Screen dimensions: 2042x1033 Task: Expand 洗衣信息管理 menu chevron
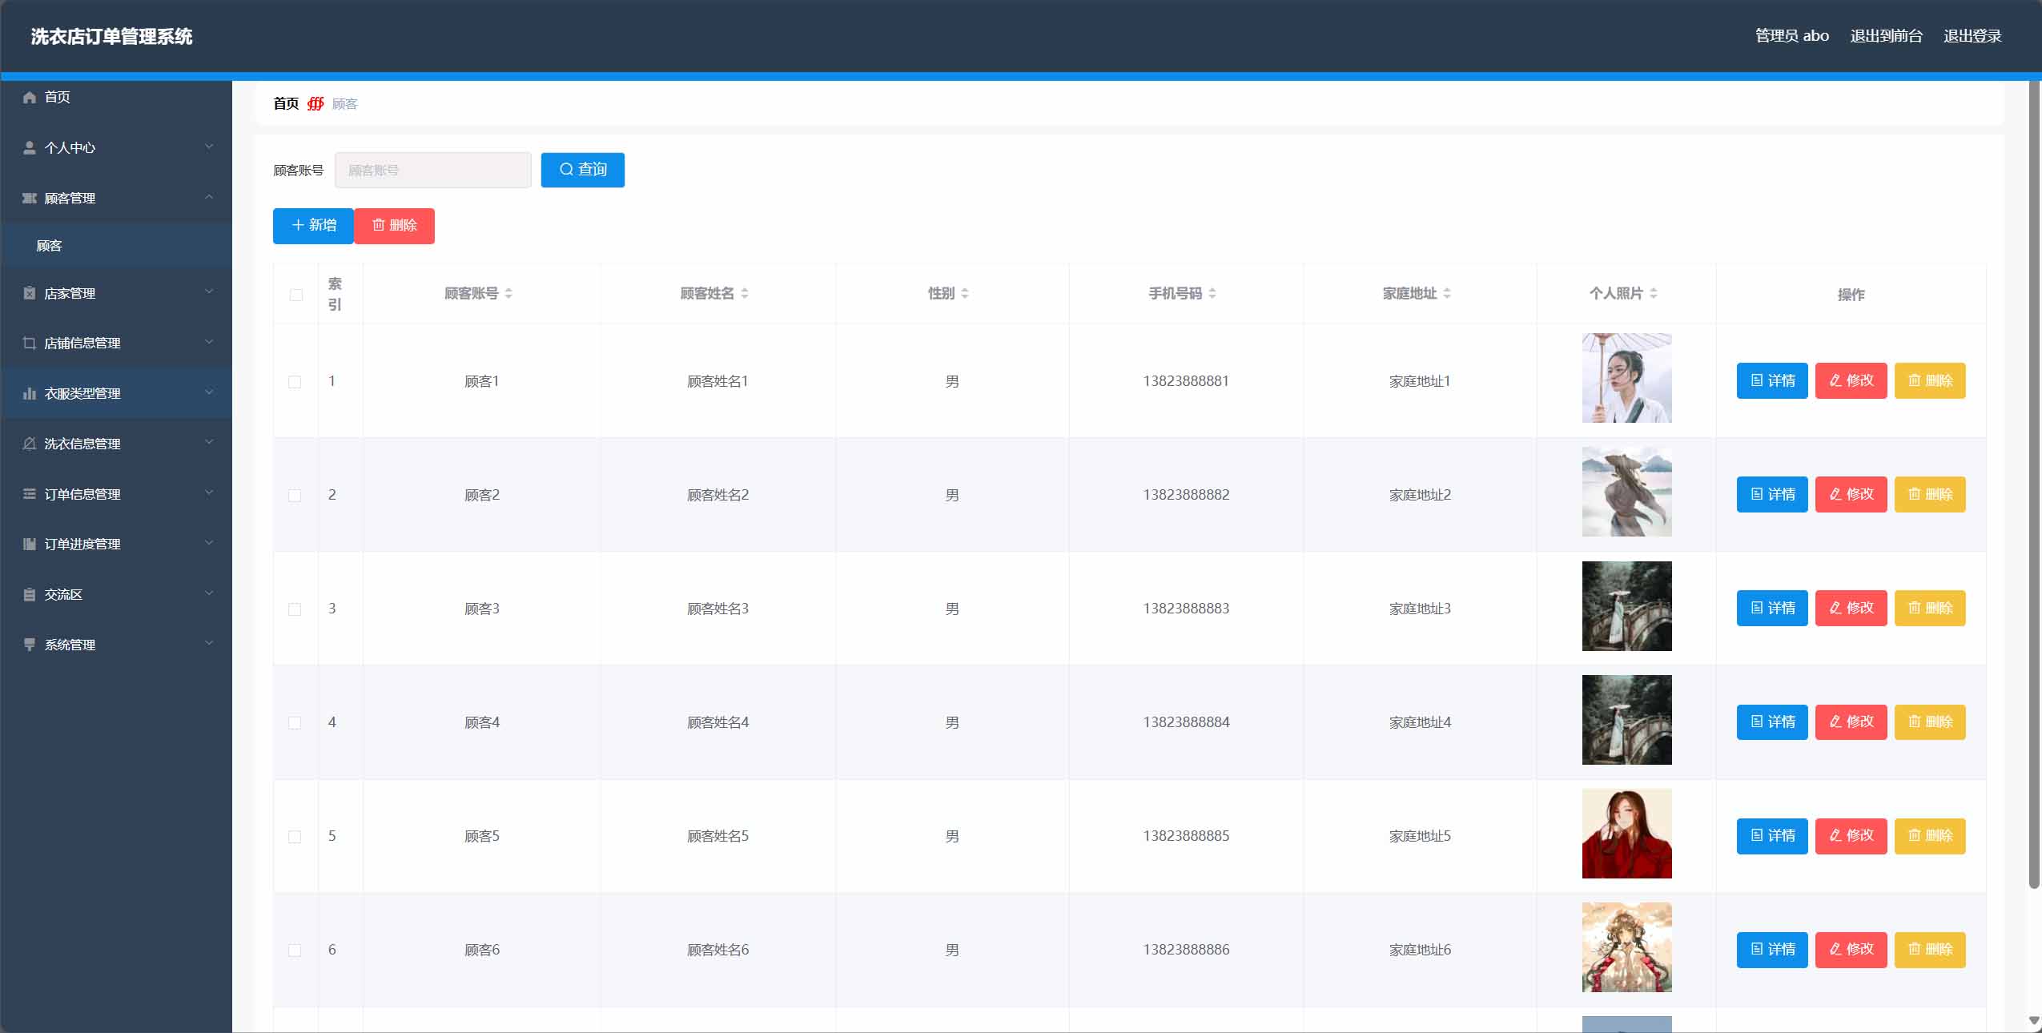[209, 442]
